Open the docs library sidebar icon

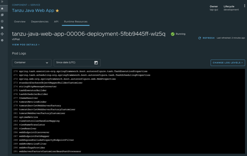click(x=2, y=15)
